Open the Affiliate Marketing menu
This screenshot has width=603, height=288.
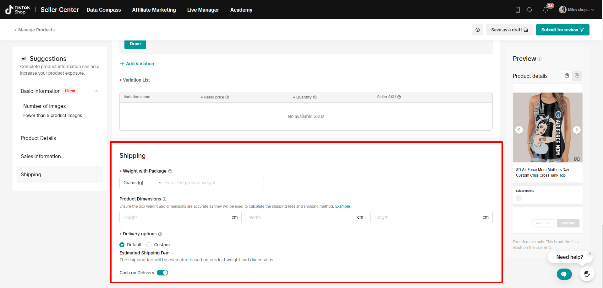(x=154, y=10)
